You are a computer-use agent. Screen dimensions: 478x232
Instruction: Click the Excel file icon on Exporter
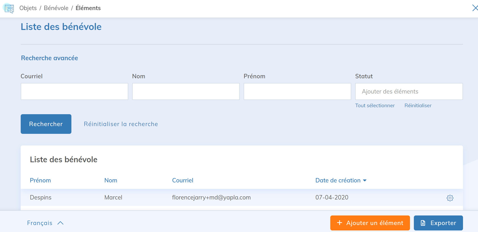point(423,223)
